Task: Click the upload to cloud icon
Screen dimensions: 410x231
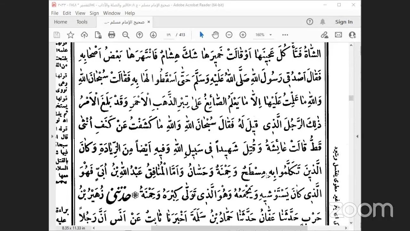Action: click(x=84, y=35)
